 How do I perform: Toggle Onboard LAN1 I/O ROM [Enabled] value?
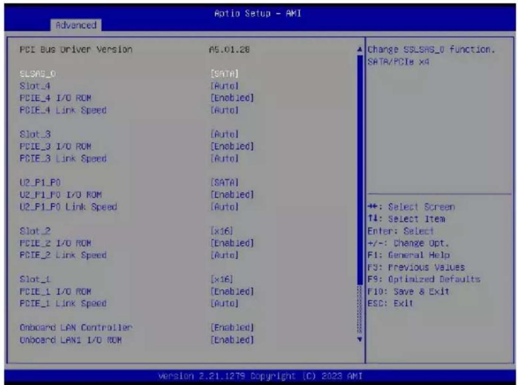pos(232,340)
